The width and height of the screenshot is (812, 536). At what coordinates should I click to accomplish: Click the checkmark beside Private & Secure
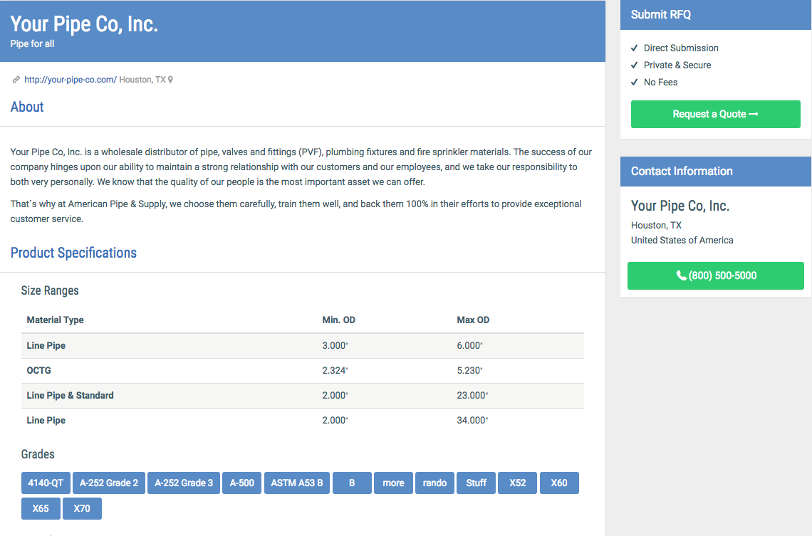click(x=634, y=65)
